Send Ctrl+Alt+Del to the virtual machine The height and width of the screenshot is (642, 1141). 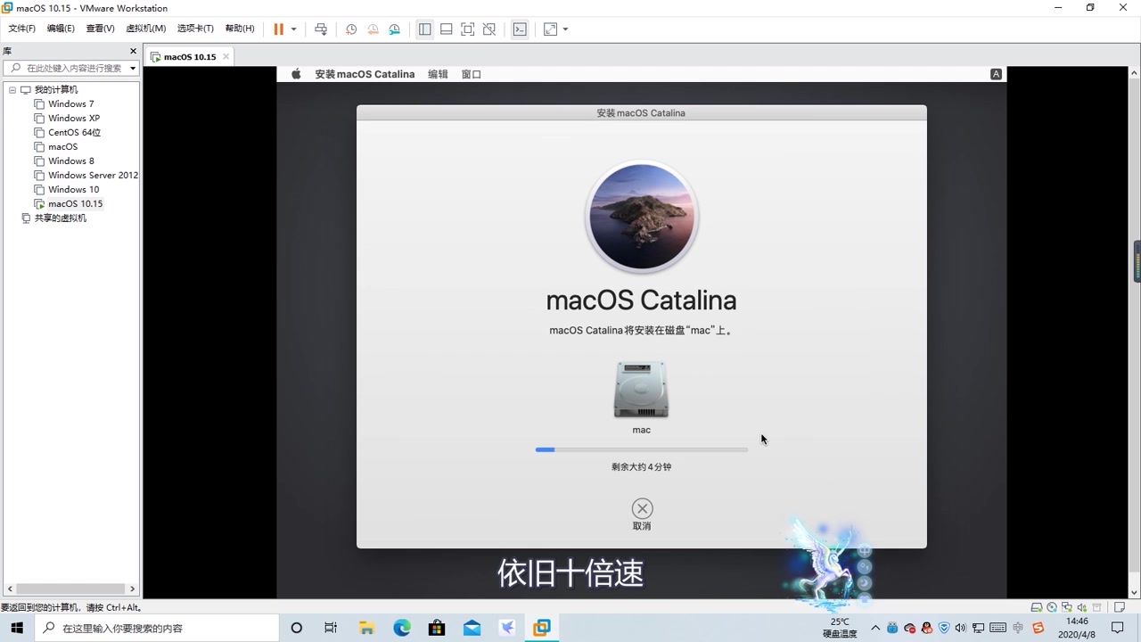321,29
